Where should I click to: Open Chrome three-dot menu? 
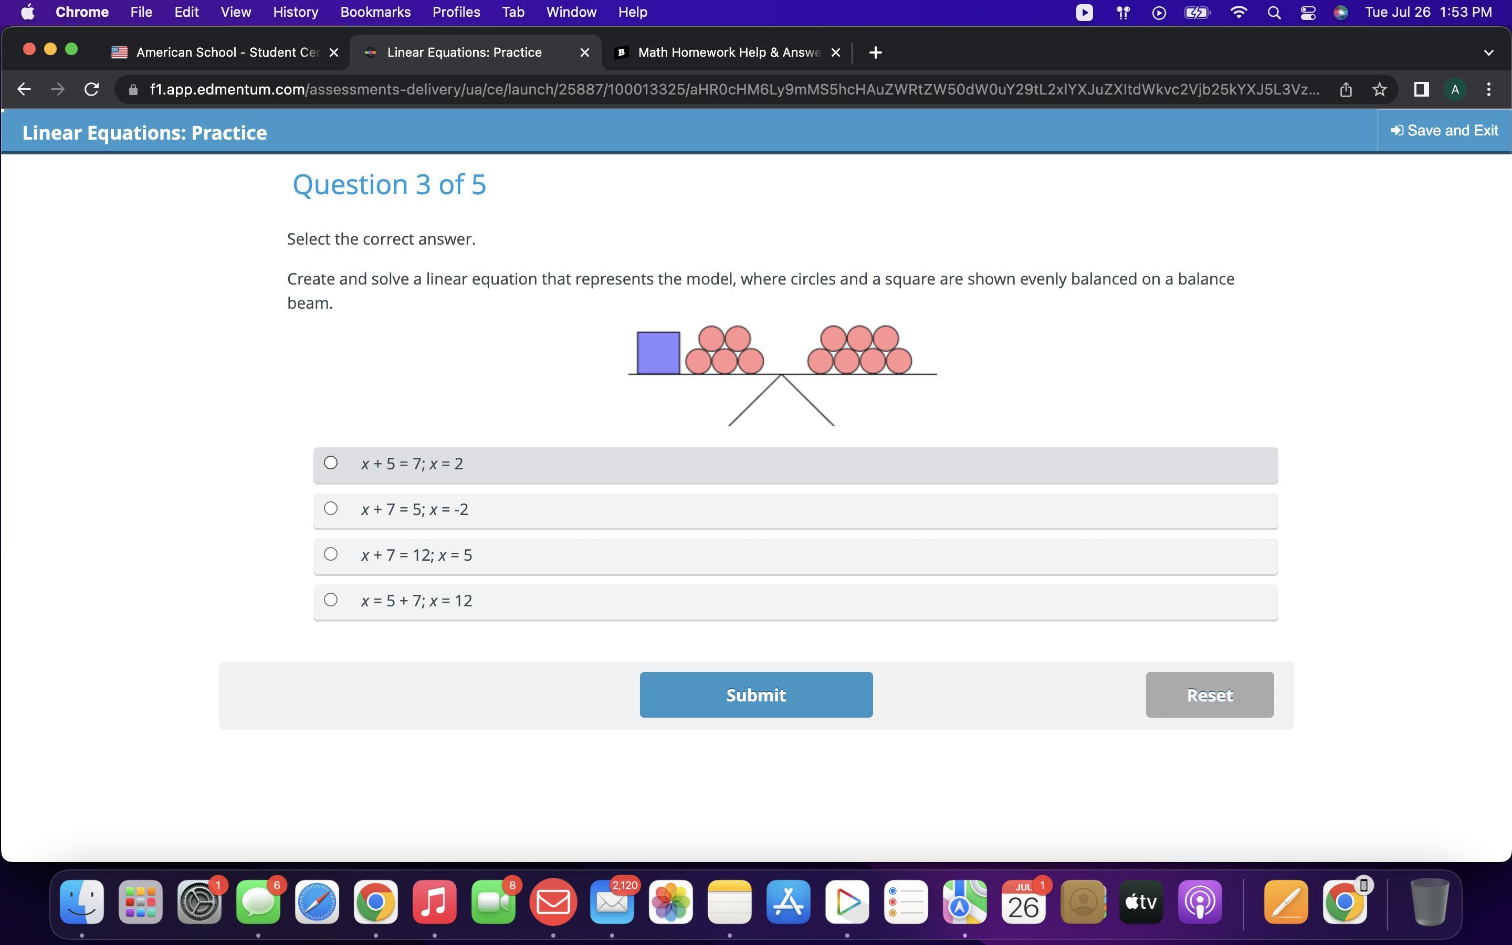1489,89
